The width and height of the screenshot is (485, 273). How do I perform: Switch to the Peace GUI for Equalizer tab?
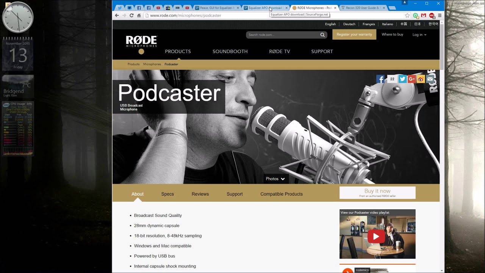tap(217, 8)
